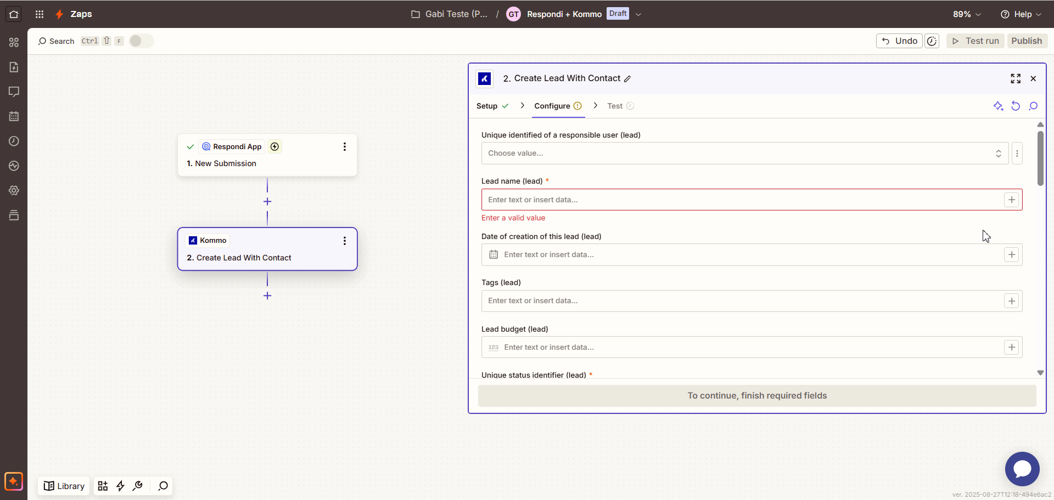1054x500 pixels.
Task: Click the history icon next to Undo
Action: 932,41
